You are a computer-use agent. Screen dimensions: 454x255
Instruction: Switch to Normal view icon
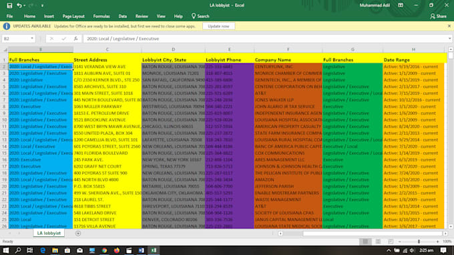[365, 242]
